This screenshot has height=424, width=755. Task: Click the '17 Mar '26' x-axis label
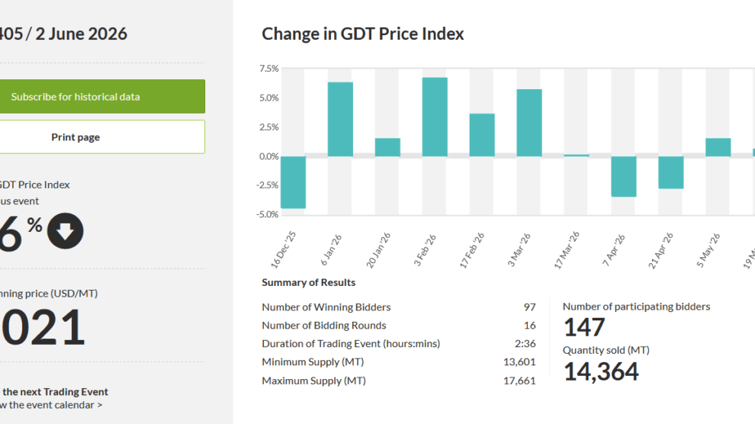[566, 250]
